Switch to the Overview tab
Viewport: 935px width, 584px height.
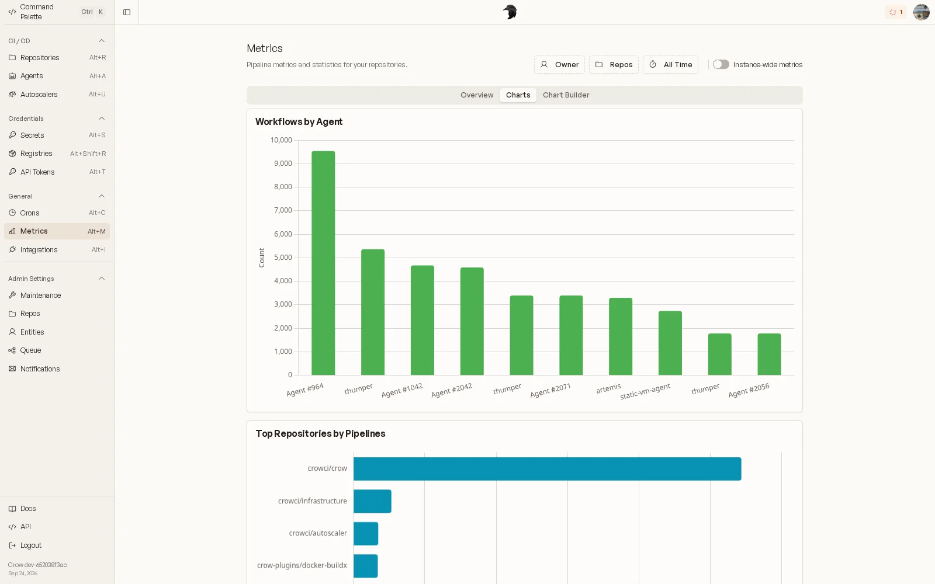[477, 95]
